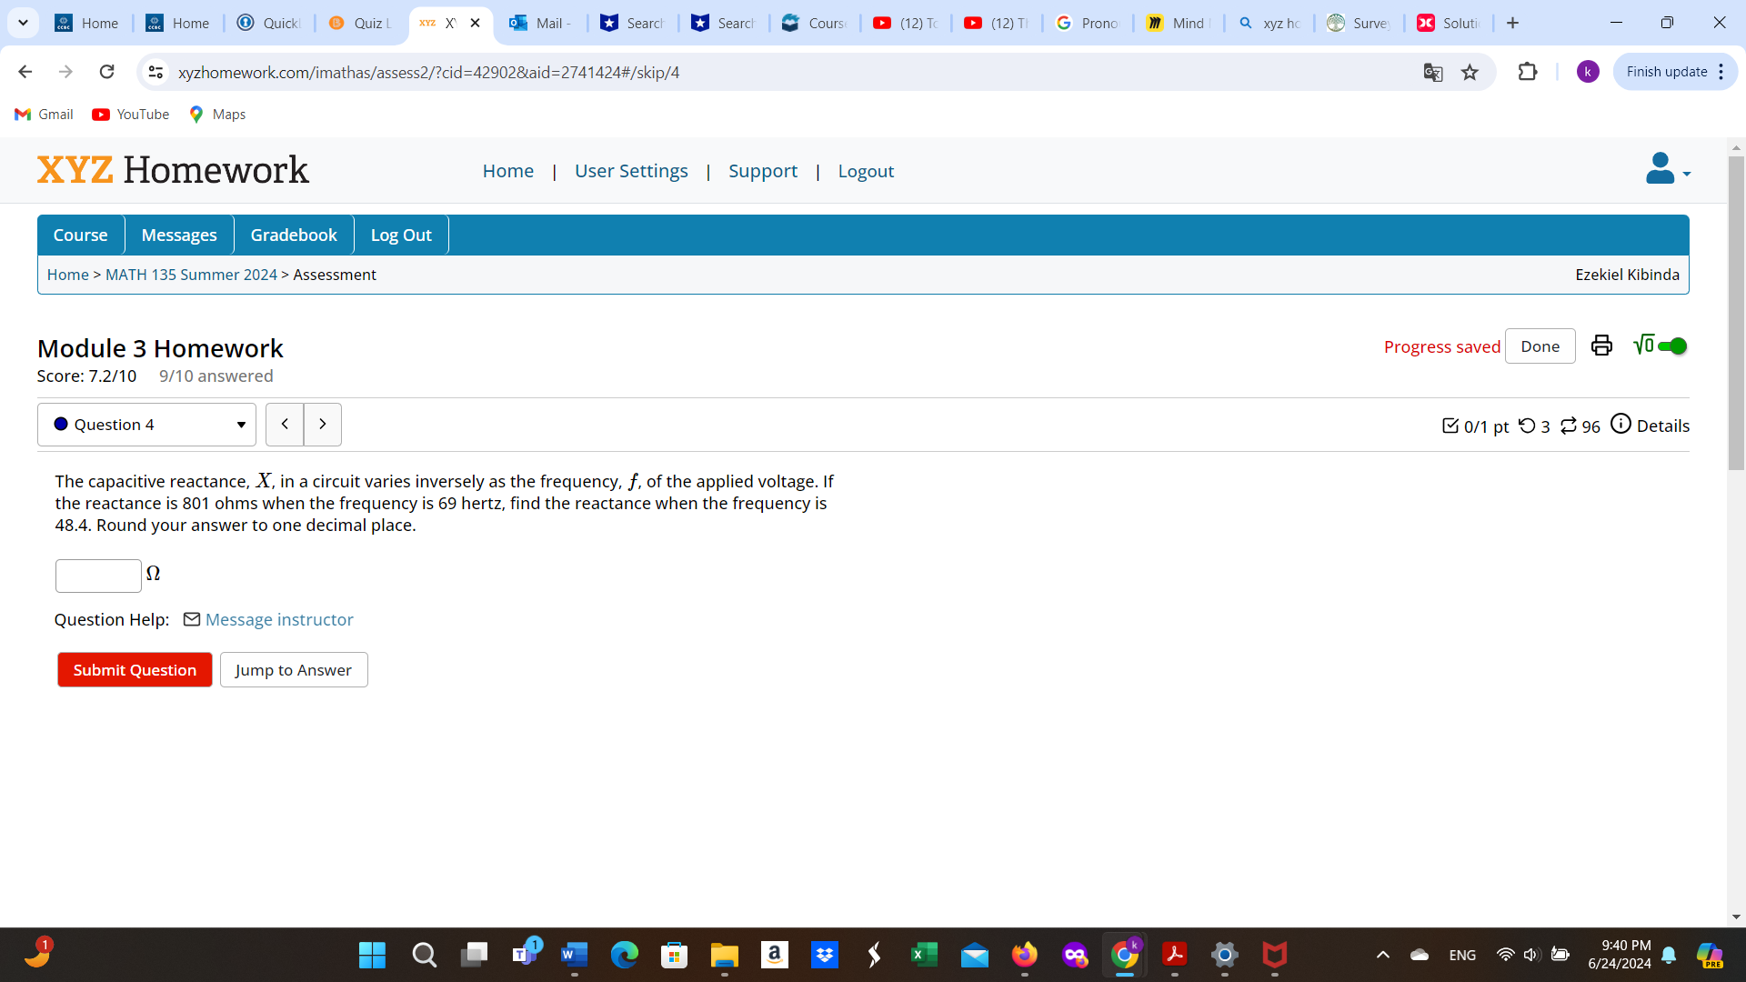Click the answer input field
Image resolution: width=1746 pixels, height=982 pixels.
(98, 573)
